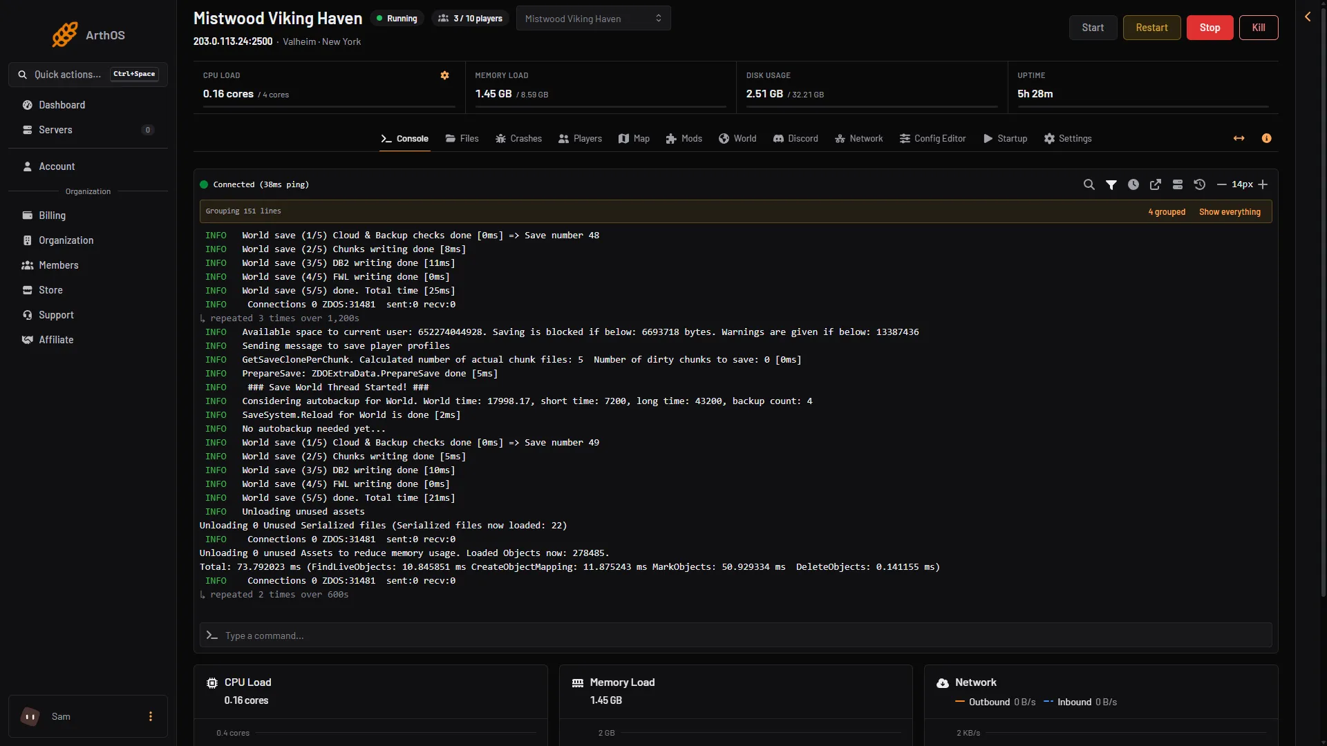Open the Players tab
1327x746 pixels.
(x=580, y=139)
